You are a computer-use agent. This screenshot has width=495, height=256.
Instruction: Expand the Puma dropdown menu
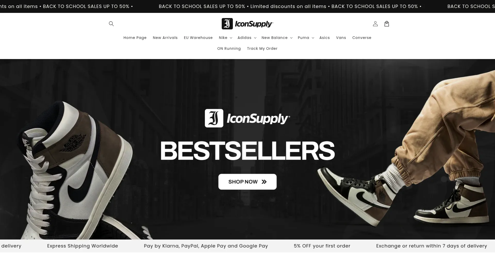pos(306,38)
